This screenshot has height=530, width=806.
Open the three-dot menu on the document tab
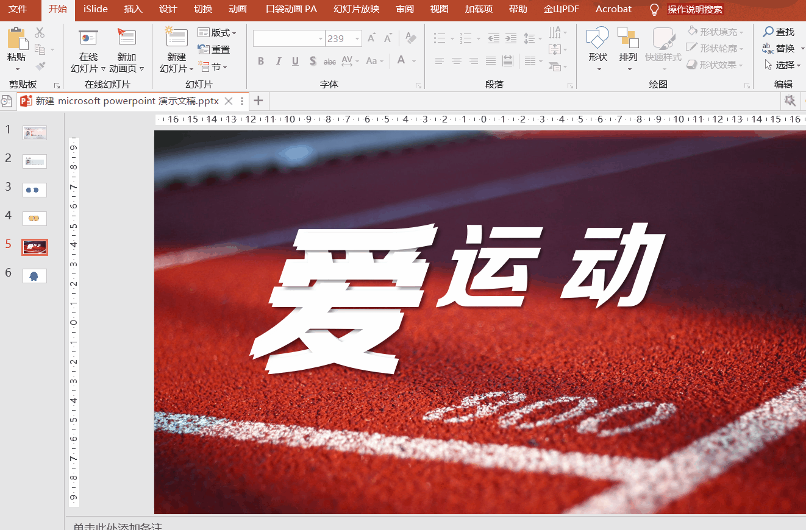(242, 101)
